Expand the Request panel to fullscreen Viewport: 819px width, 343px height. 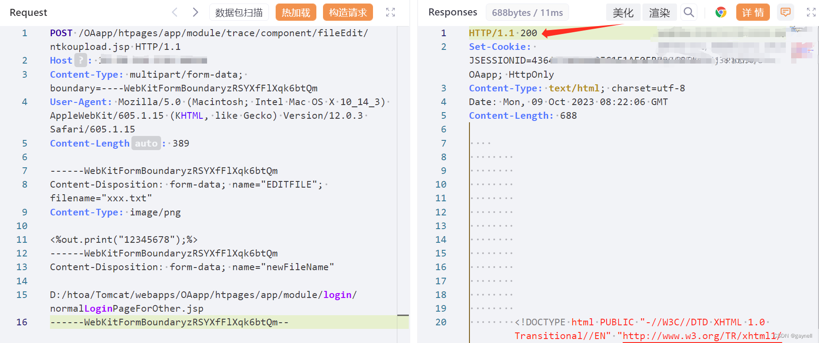[390, 12]
